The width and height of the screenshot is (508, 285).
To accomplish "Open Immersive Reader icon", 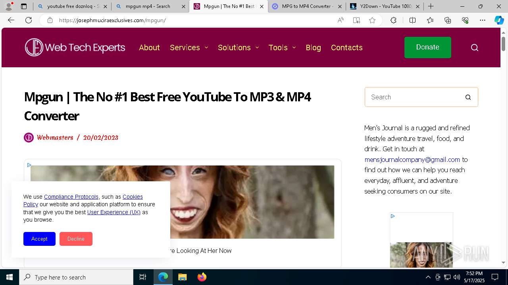I will 356,20.
